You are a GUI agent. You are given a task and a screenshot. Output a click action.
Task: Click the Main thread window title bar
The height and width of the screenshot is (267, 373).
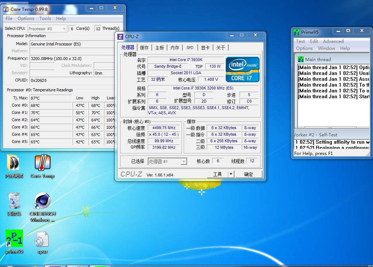pyautogui.click(x=333, y=59)
